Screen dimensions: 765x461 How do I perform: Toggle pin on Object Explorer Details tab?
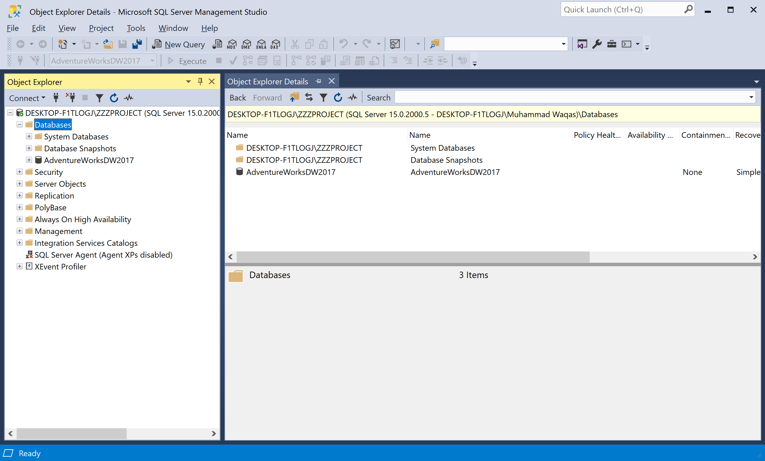pos(318,81)
